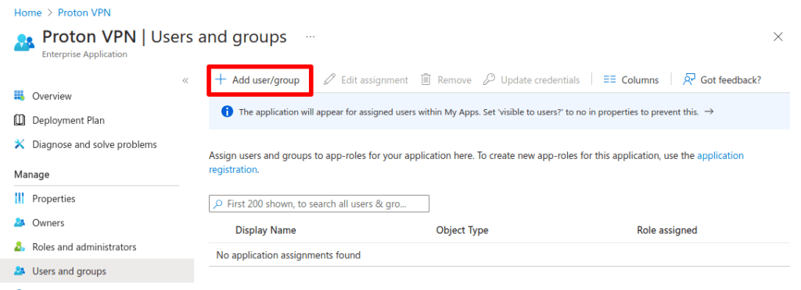Select Users and groups in sidebar
The height and width of the screenshot is (290, 801).
pos(96,271)
